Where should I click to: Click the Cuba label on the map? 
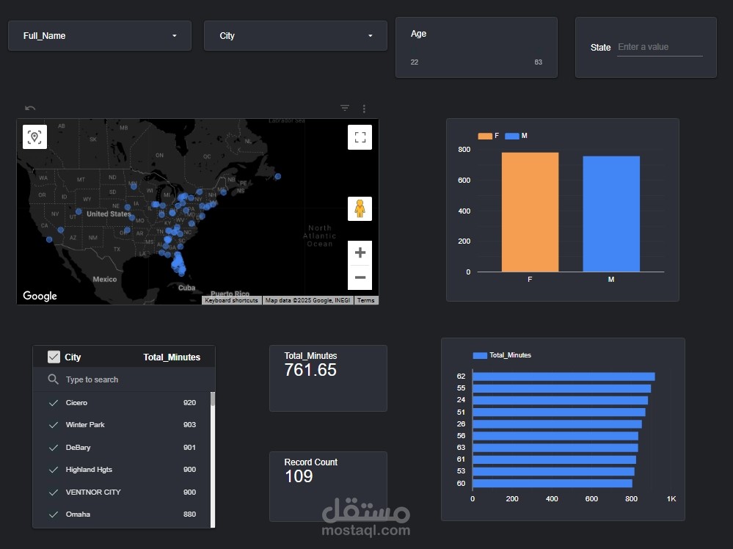pyautogui.click(x=186, y=288)
